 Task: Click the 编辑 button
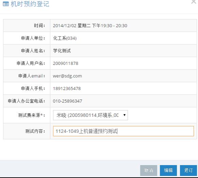coord(168,171)
